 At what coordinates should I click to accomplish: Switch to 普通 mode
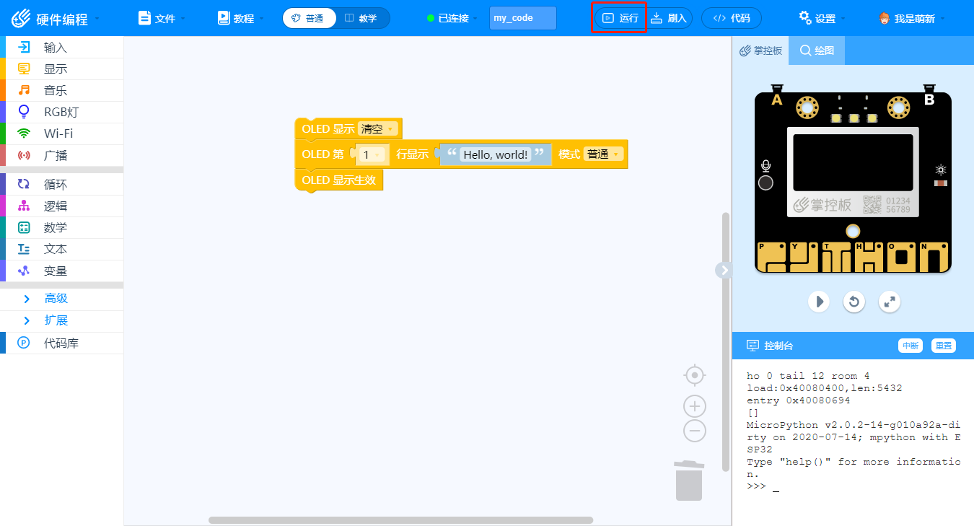pos(309,18)
